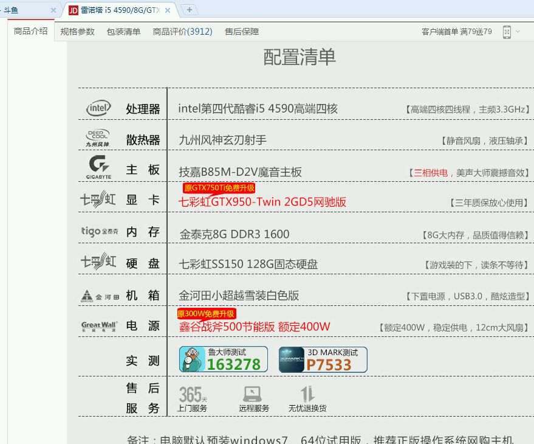The image size is (534, 444).
Task: Click 静音风扇，液压轴承 note
Action: [x=485, y=141]
